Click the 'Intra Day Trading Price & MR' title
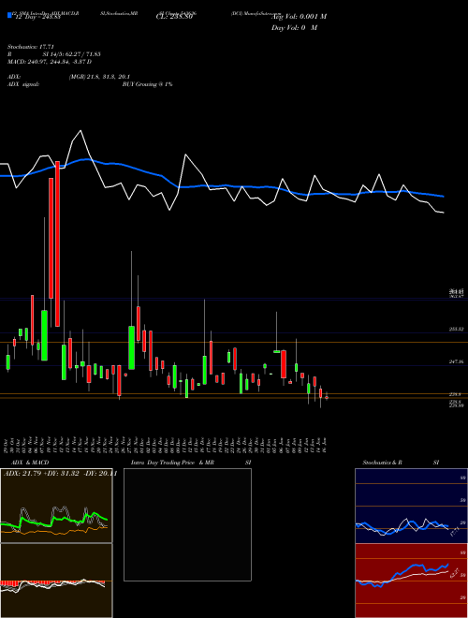 [172, 463]
